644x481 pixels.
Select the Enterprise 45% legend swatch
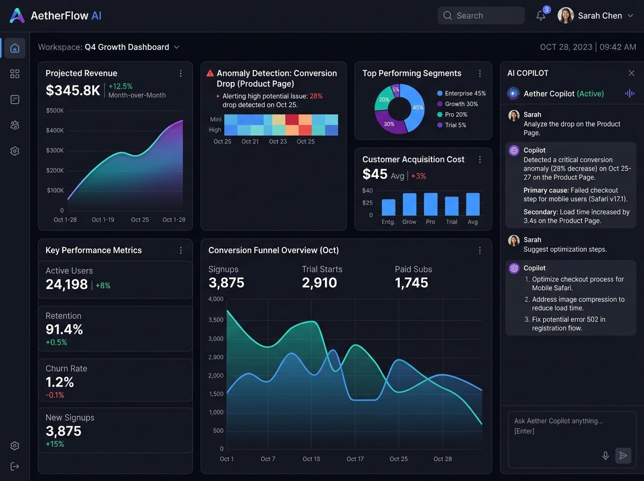point(440,93)
